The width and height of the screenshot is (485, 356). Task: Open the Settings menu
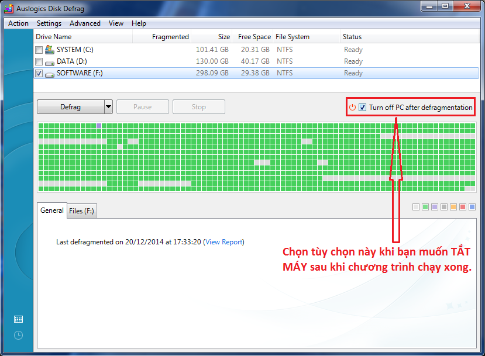pyautogui.click(x=49, y=23)
